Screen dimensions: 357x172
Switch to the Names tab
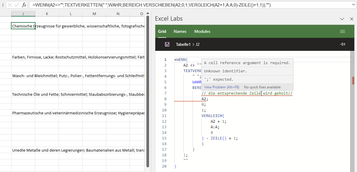180,31
